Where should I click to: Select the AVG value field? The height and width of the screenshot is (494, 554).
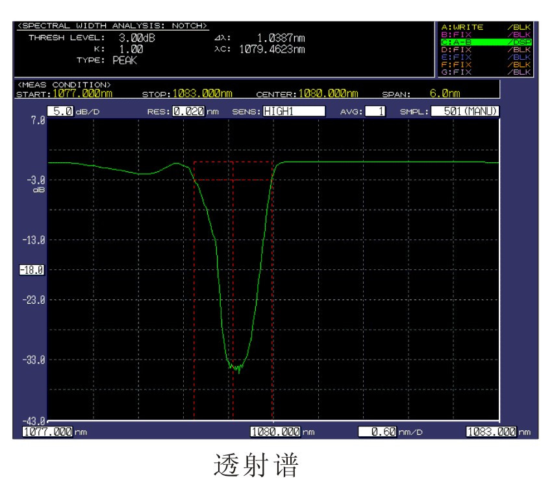tap(375, 112)
